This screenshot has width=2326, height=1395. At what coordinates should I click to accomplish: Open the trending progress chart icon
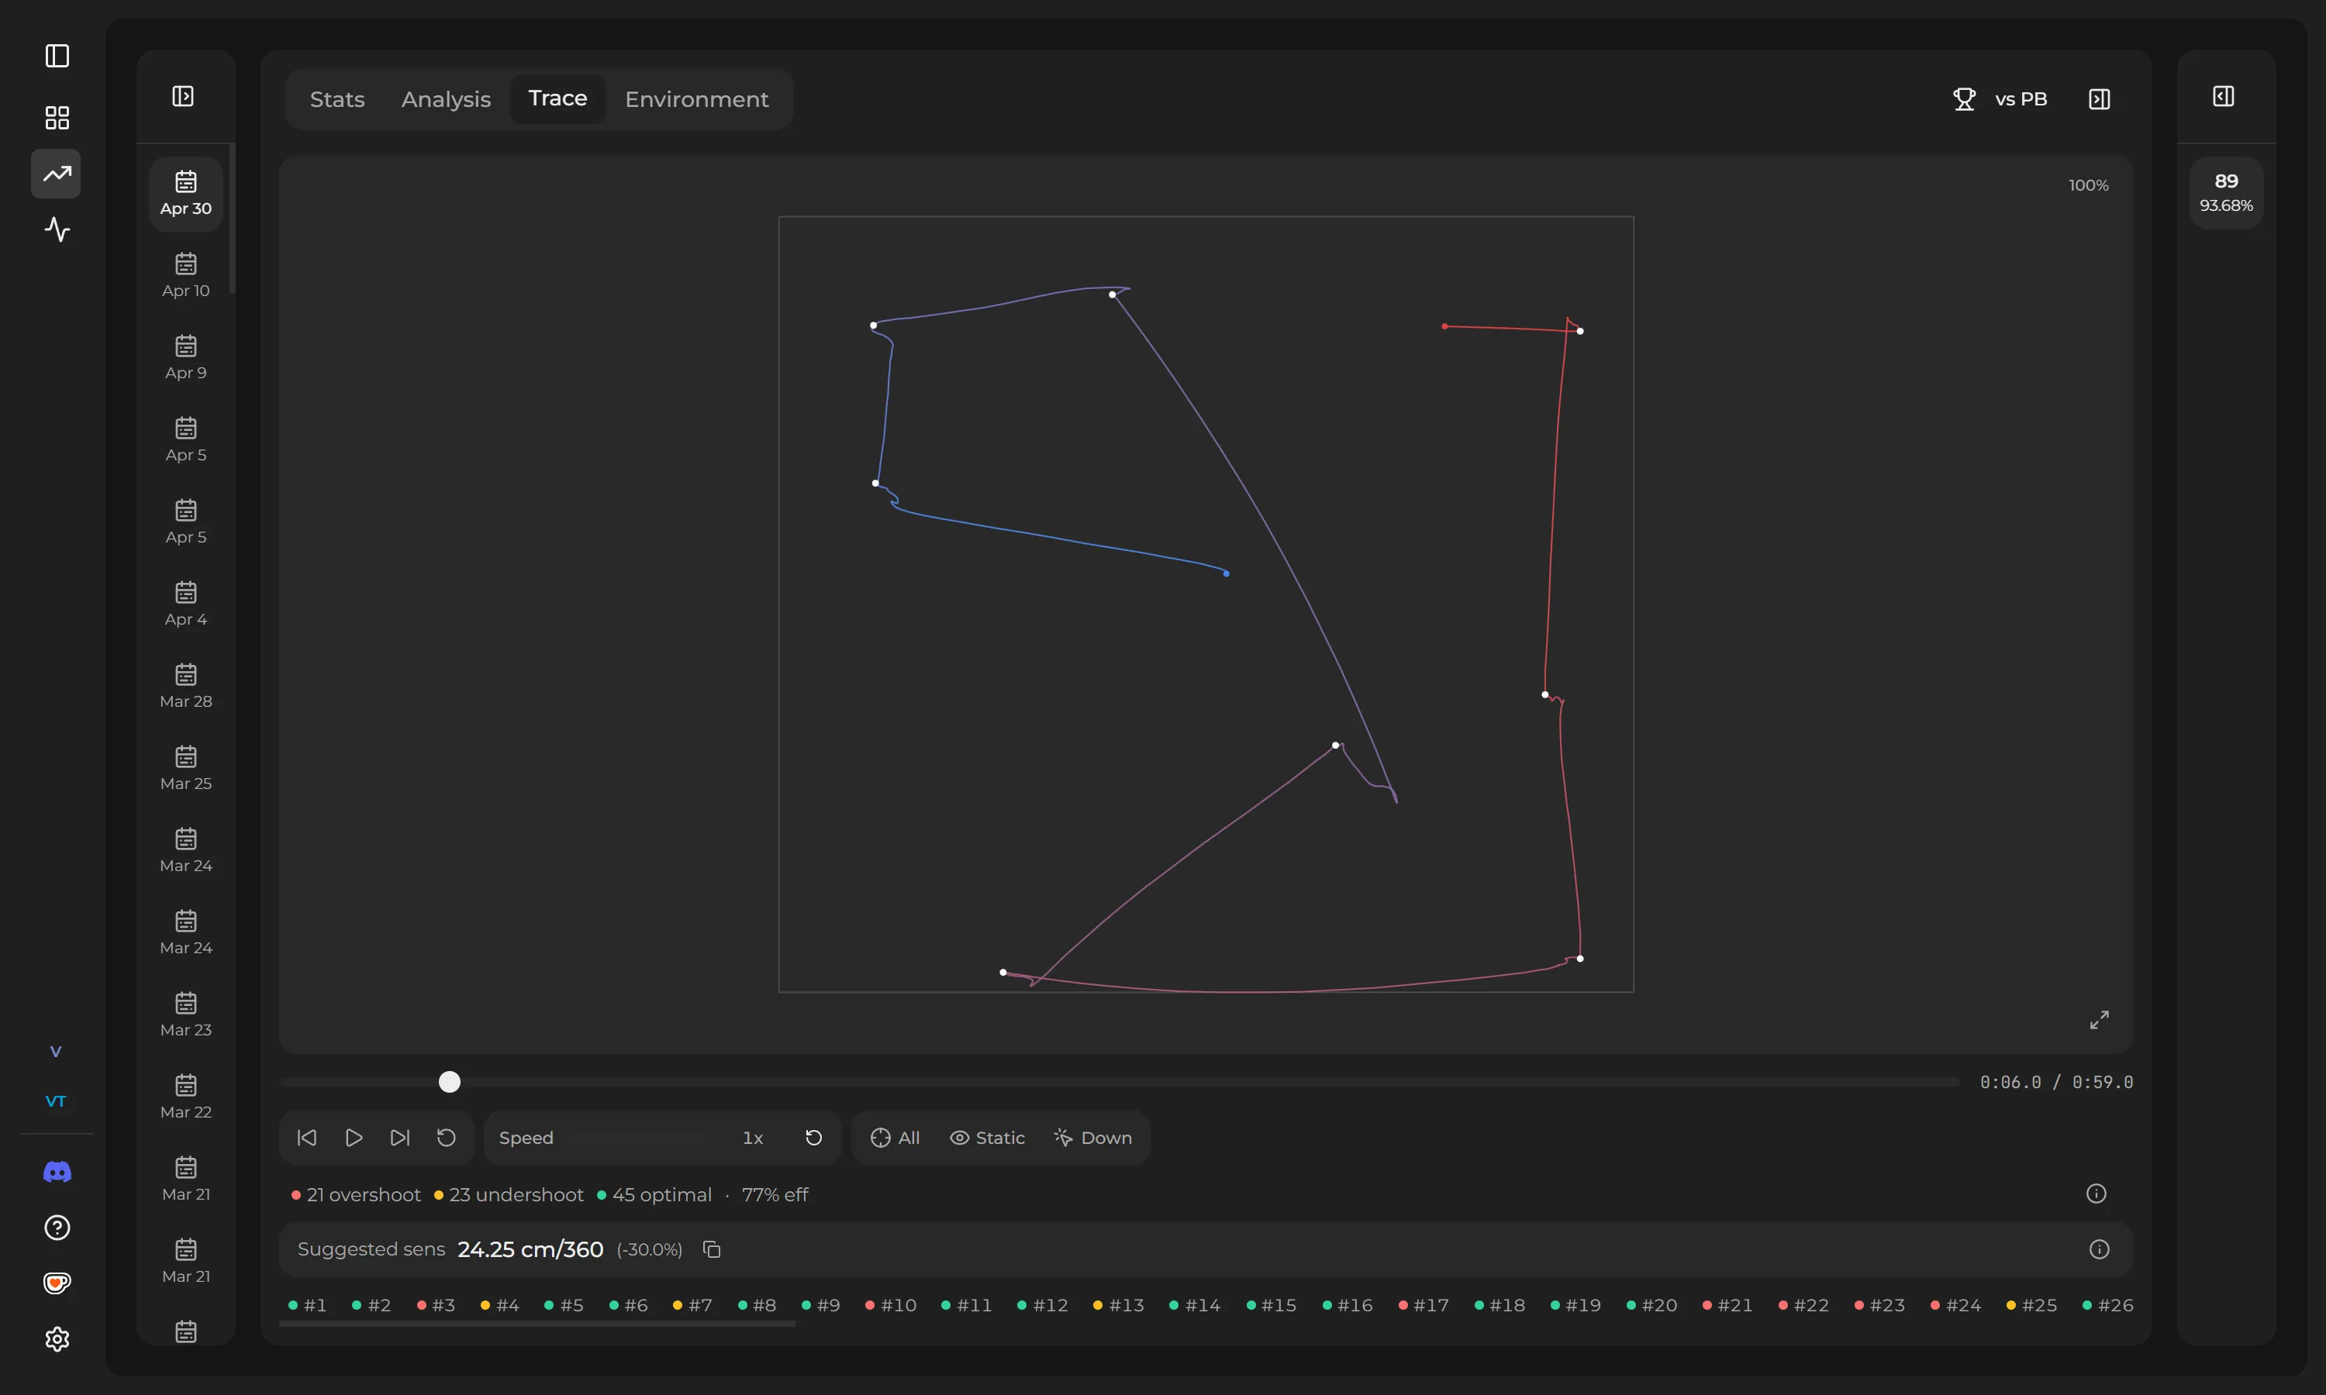pyautogui.click(x=57, y=174)
